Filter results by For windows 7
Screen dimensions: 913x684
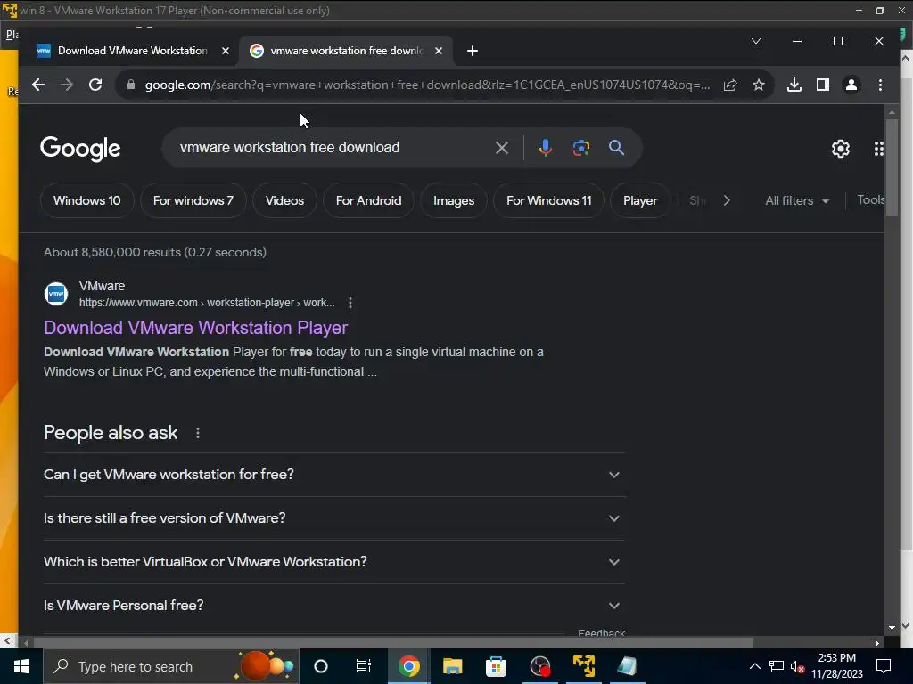click(x=193, y=200)
